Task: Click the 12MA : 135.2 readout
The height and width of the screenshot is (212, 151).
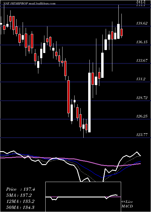Action: (x=21, y=201)
